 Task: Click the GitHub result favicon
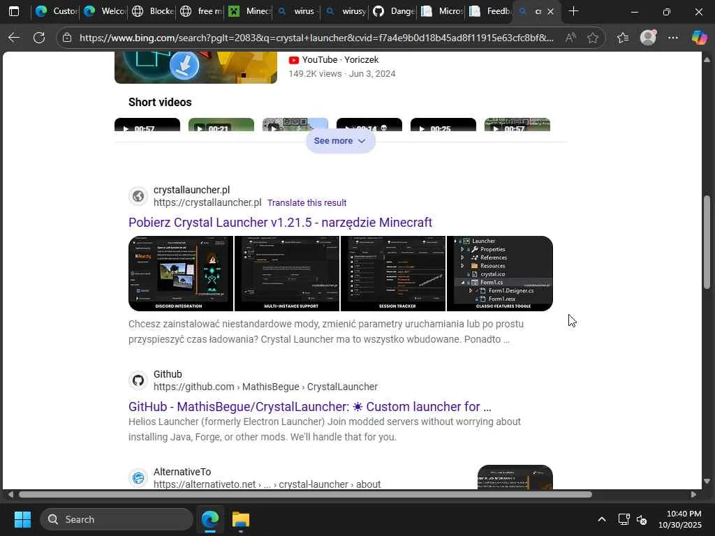click(x=138, y=380)
